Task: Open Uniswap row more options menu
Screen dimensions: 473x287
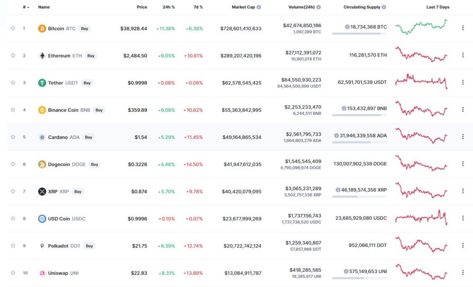Action: pos(463,272)
